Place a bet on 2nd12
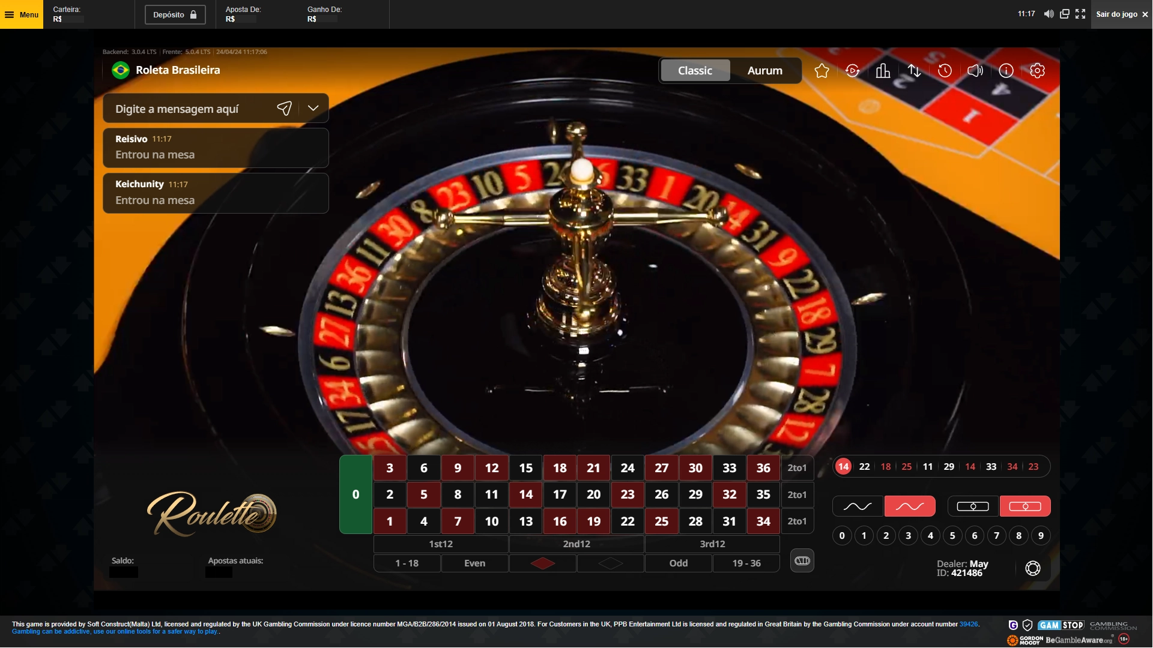Viewport: 1153px width, 648px height. tap(576, 544)
